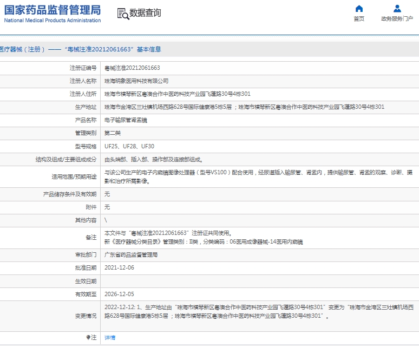Click the 生产地址 row label

(x=86, y=107)
